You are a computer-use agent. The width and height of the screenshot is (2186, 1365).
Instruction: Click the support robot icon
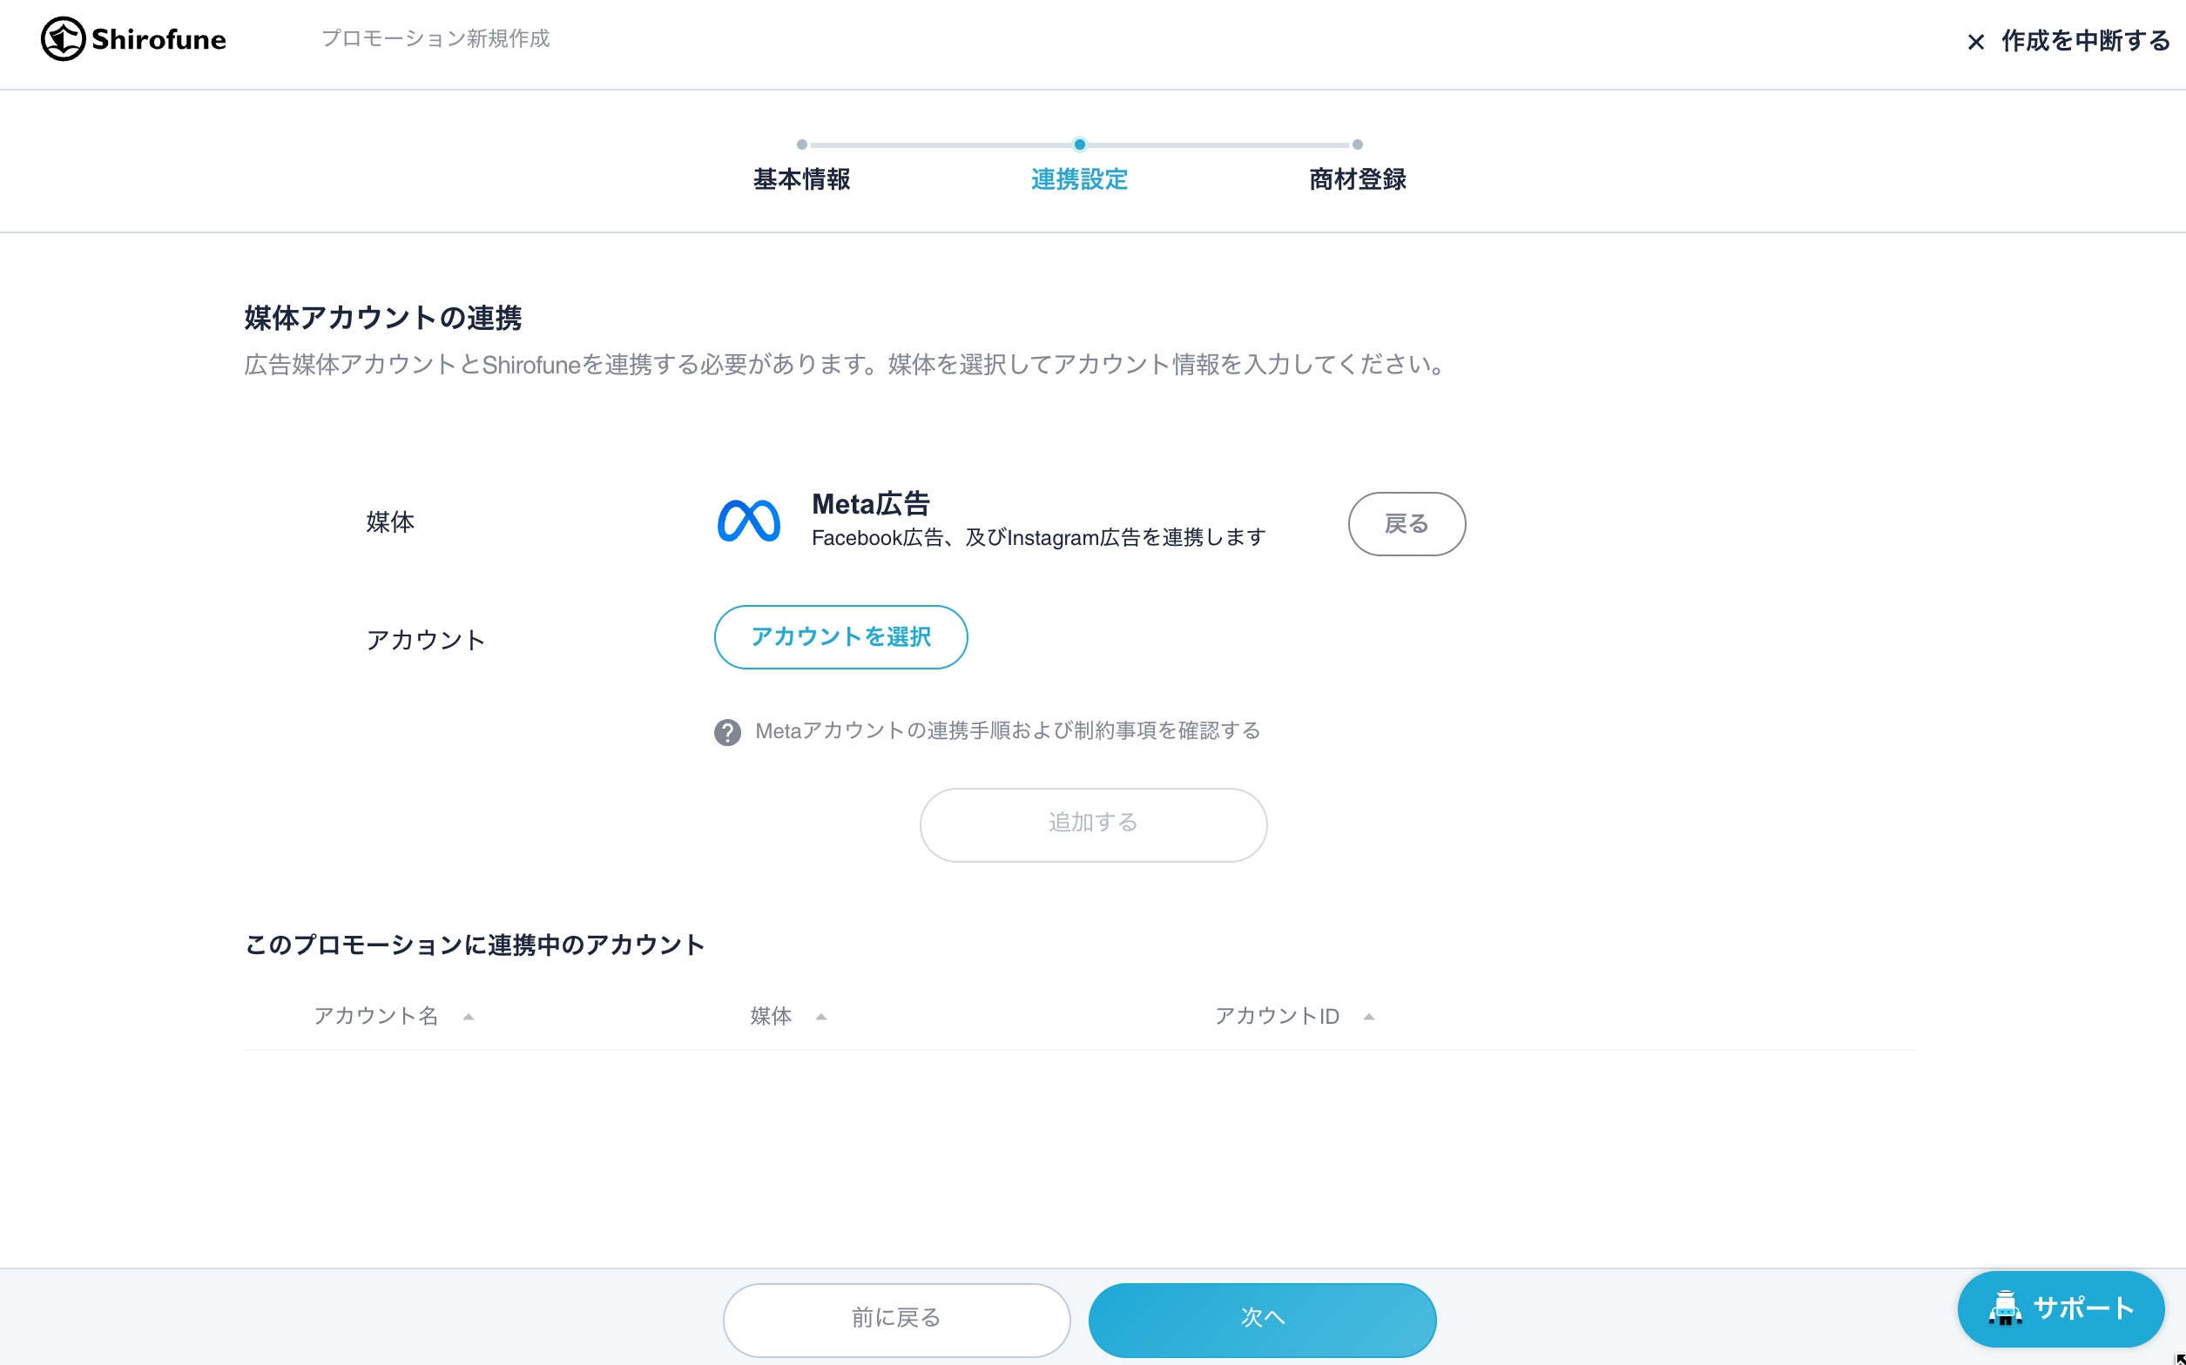point(2005,1308)
